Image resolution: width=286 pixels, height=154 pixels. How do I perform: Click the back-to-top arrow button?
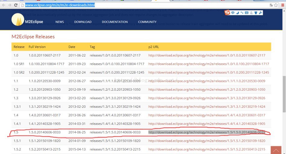click(276, 150)
